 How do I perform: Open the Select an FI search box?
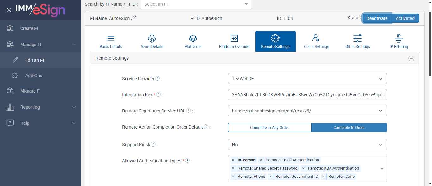196,4
